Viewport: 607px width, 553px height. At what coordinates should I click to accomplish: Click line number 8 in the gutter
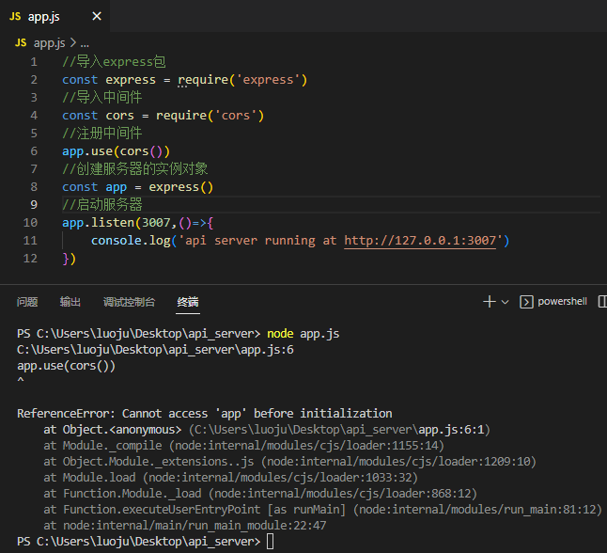(34, 187)
